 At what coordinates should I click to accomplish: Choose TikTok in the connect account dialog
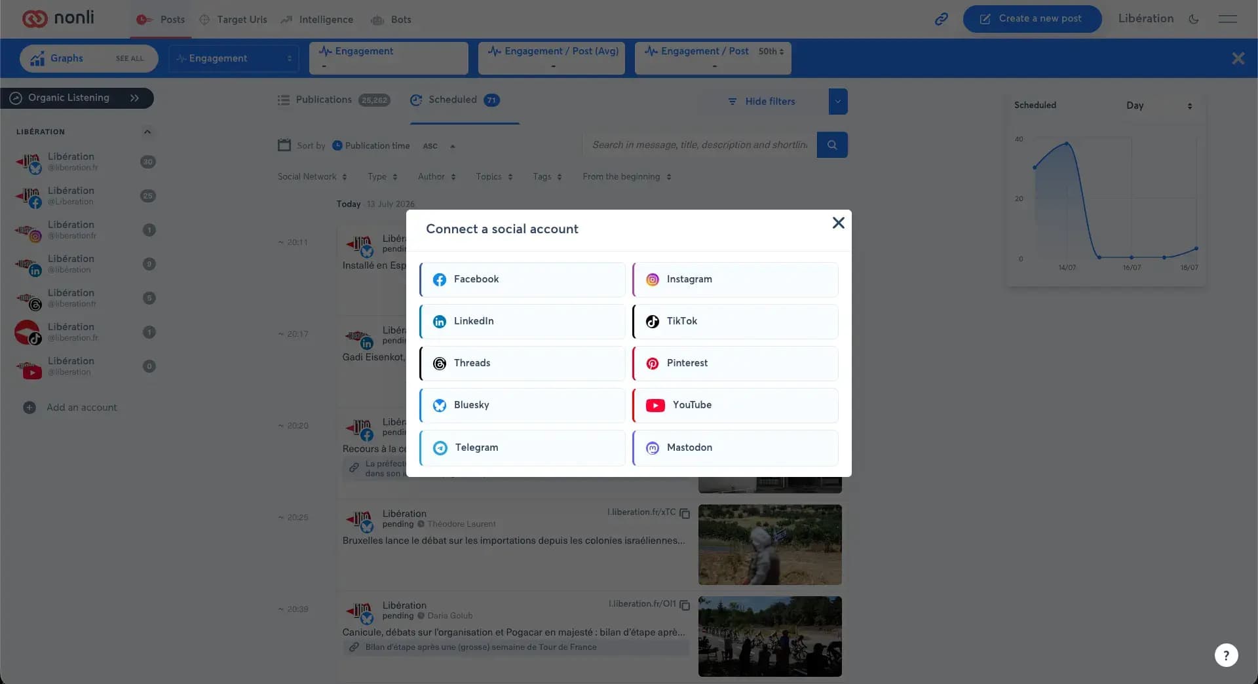click(735, 322)
